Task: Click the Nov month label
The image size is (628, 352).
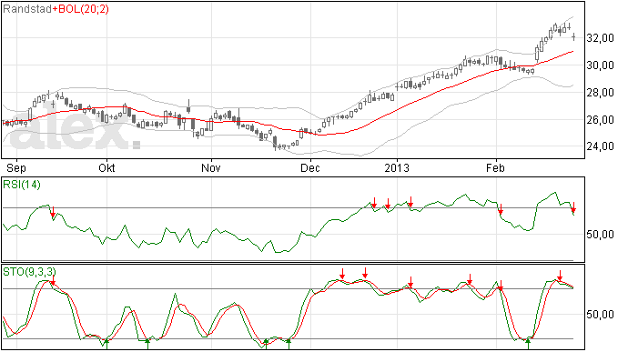Action: coord(210,167)
